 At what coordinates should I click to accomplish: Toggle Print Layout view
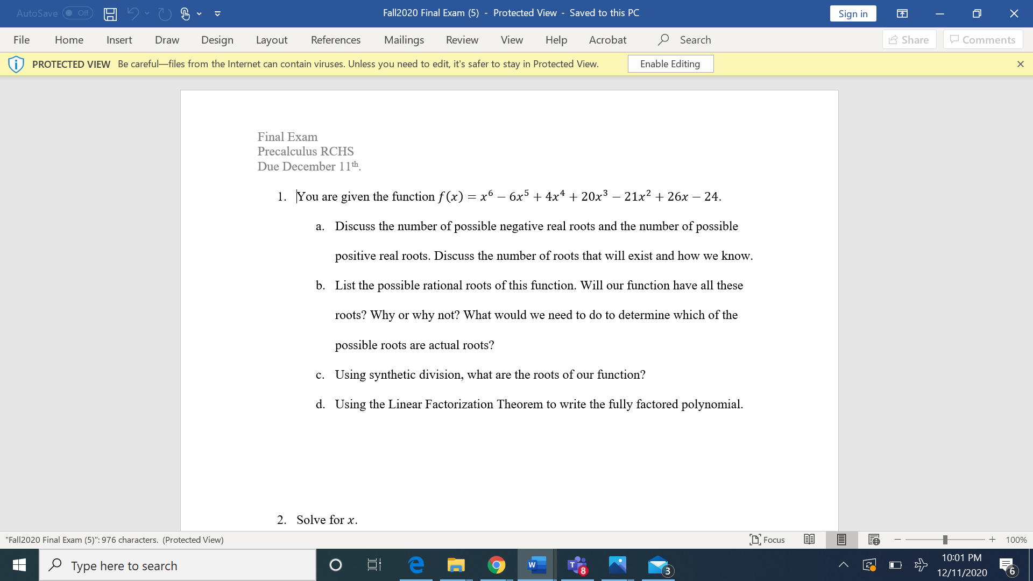(x=841, y=540)
